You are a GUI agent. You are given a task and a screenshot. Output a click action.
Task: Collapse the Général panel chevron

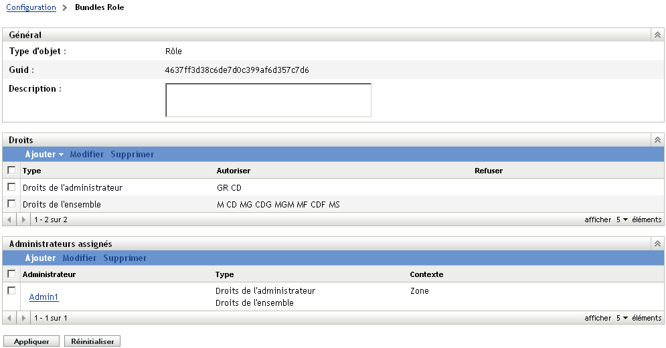(657, 35)
